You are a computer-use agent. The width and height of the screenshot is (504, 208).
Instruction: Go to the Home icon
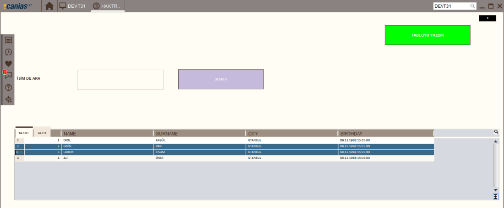click(49, 6)
